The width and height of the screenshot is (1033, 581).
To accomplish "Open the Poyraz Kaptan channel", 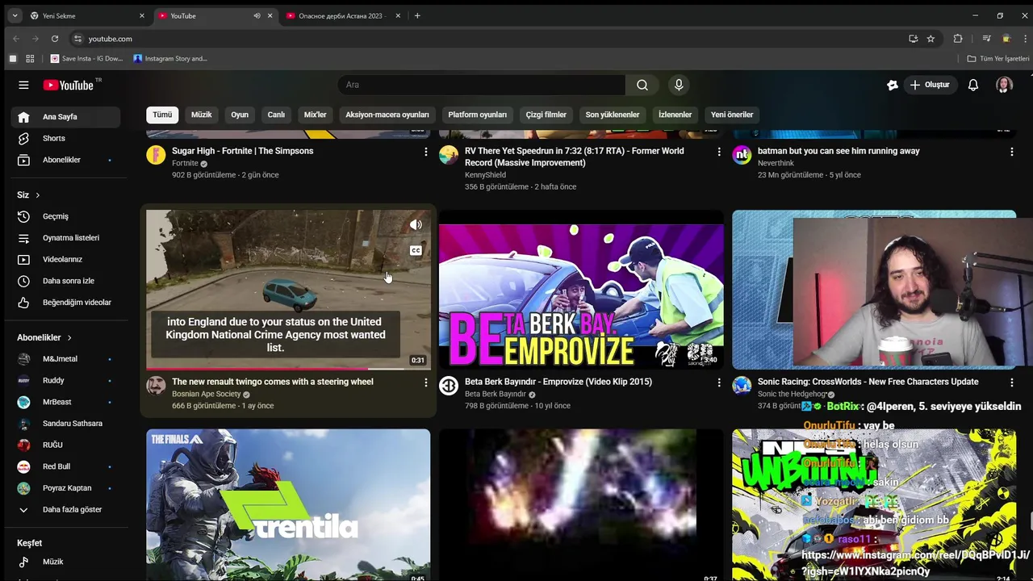I will (65, 488).
